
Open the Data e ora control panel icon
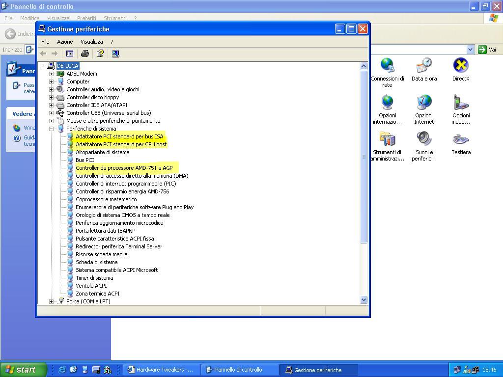(424, 69)
